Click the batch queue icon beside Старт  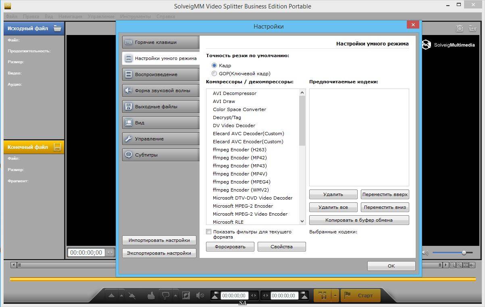click(323, 296)
